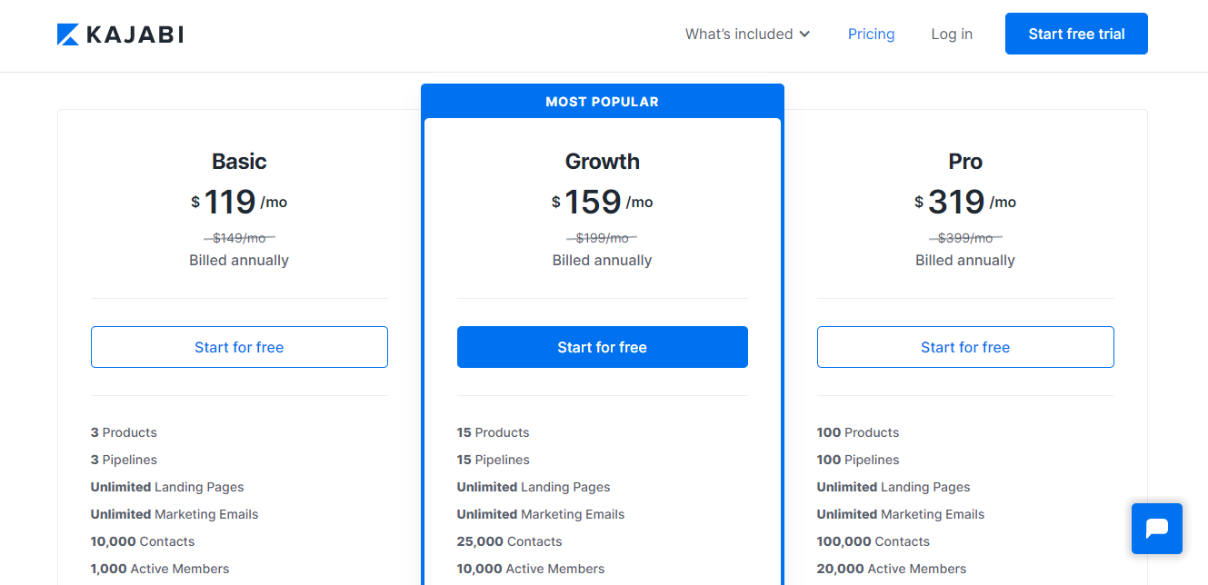Click the Kajabi wordmark text
The width and height of the screenshot is (1208, 585).
(x=135, y=35)
